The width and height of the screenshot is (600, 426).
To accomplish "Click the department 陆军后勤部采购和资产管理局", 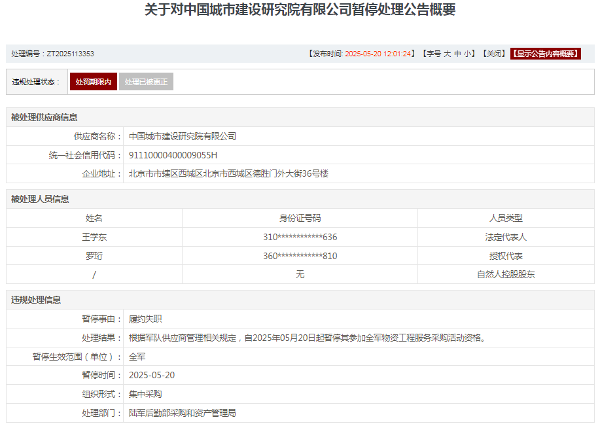I will pos(182,413).
